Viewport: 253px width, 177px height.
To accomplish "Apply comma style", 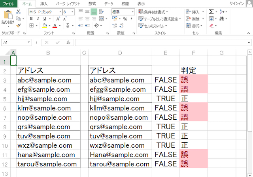I will (x=132, y=19).
